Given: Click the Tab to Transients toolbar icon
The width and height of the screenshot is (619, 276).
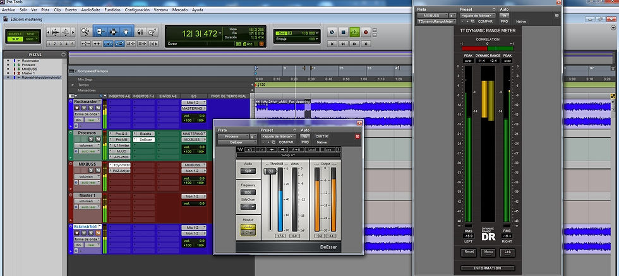Looking at the screenshot, I should point(97,43).
